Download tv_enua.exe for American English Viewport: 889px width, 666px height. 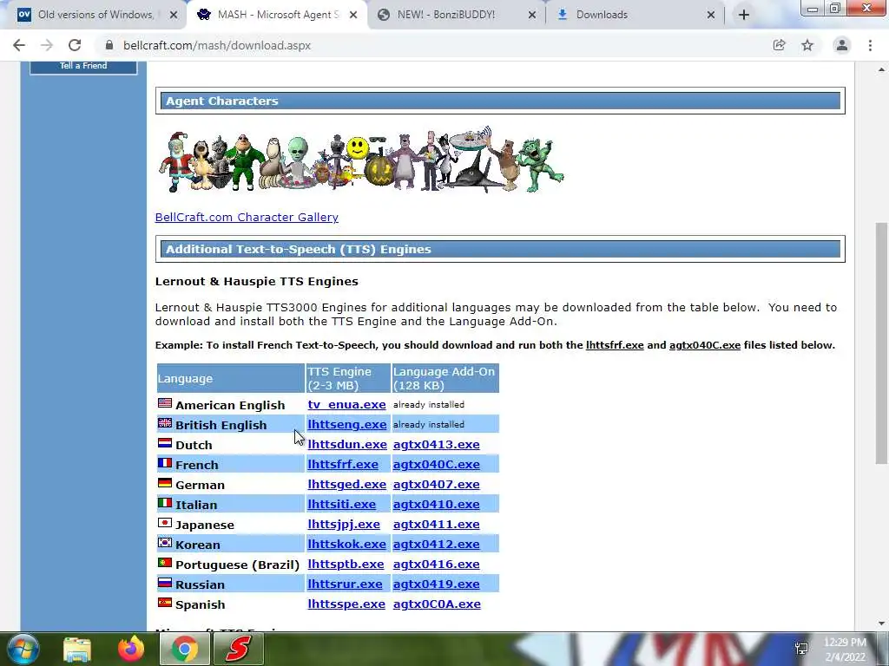(346, 405)
